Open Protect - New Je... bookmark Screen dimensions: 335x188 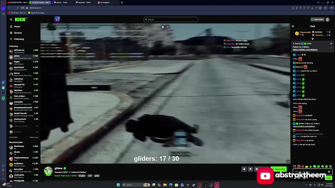click(x=18, y=13)
